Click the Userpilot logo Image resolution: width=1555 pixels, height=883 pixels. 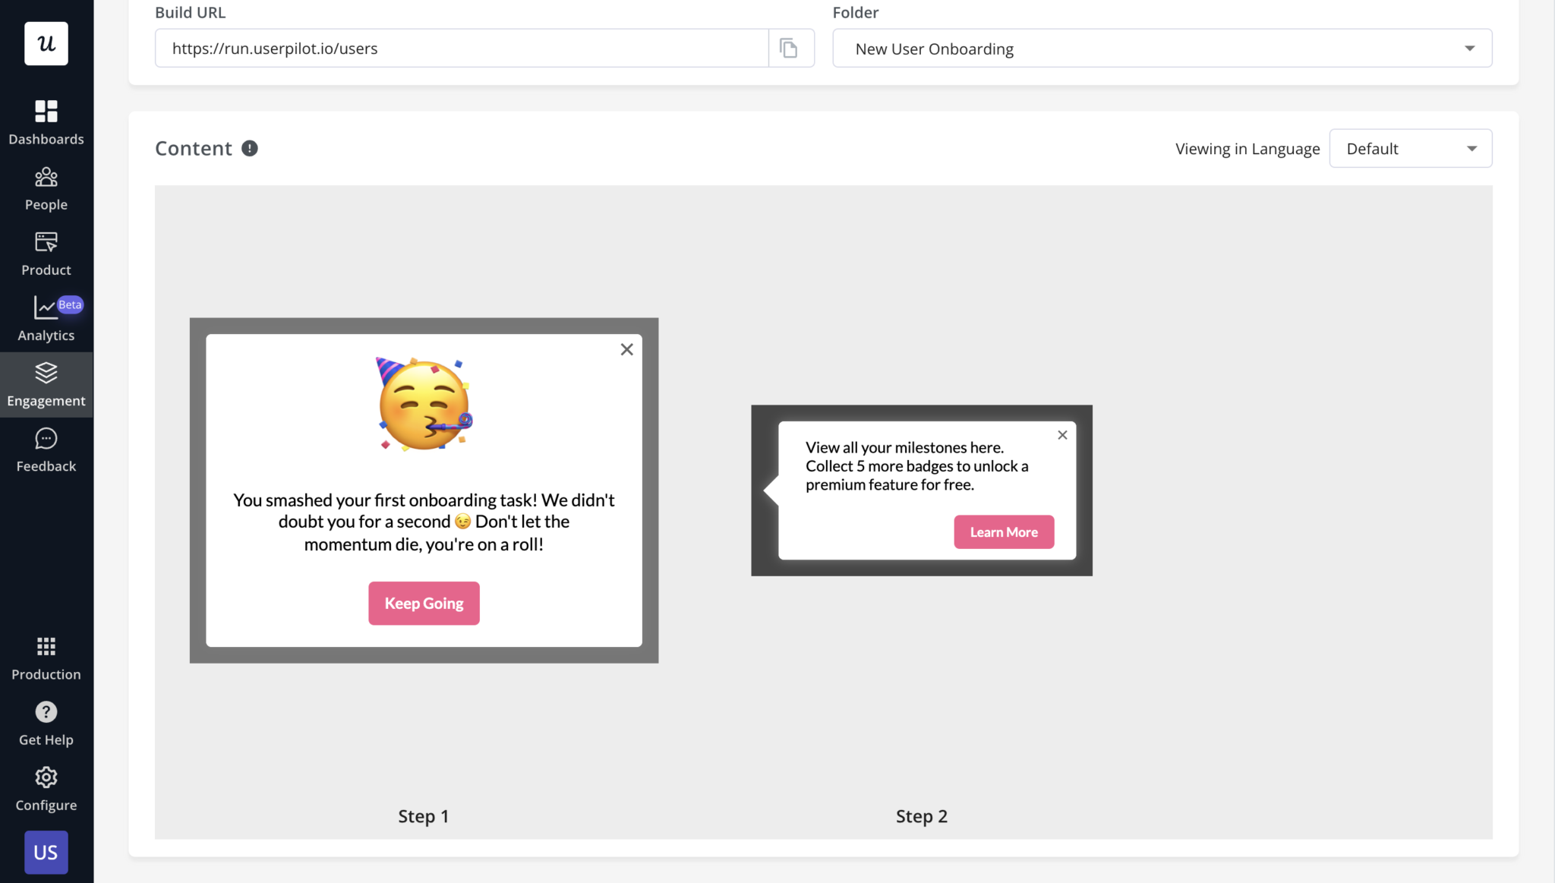(46, 43)
